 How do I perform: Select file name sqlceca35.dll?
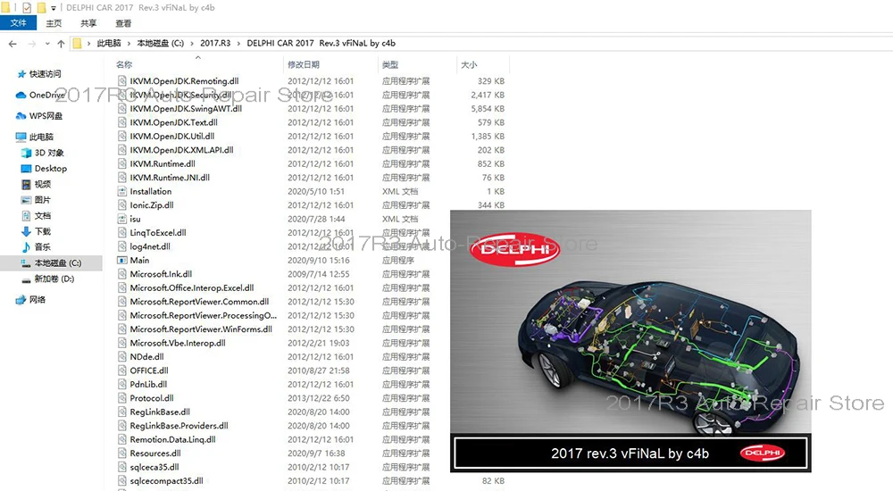click(154, 467)
